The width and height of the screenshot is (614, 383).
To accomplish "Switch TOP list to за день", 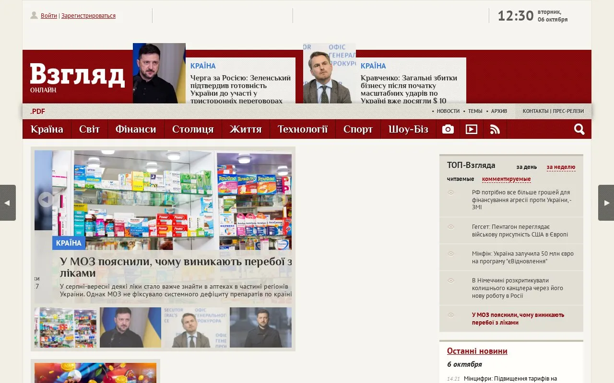I will [527, 167].
